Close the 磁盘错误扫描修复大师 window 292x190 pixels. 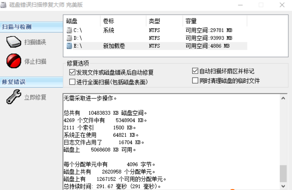282,5
